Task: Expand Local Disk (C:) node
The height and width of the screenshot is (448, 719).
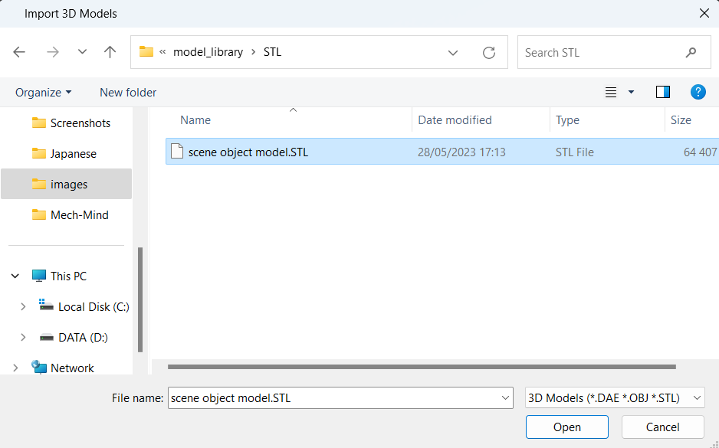Action: tap(23, 307)
